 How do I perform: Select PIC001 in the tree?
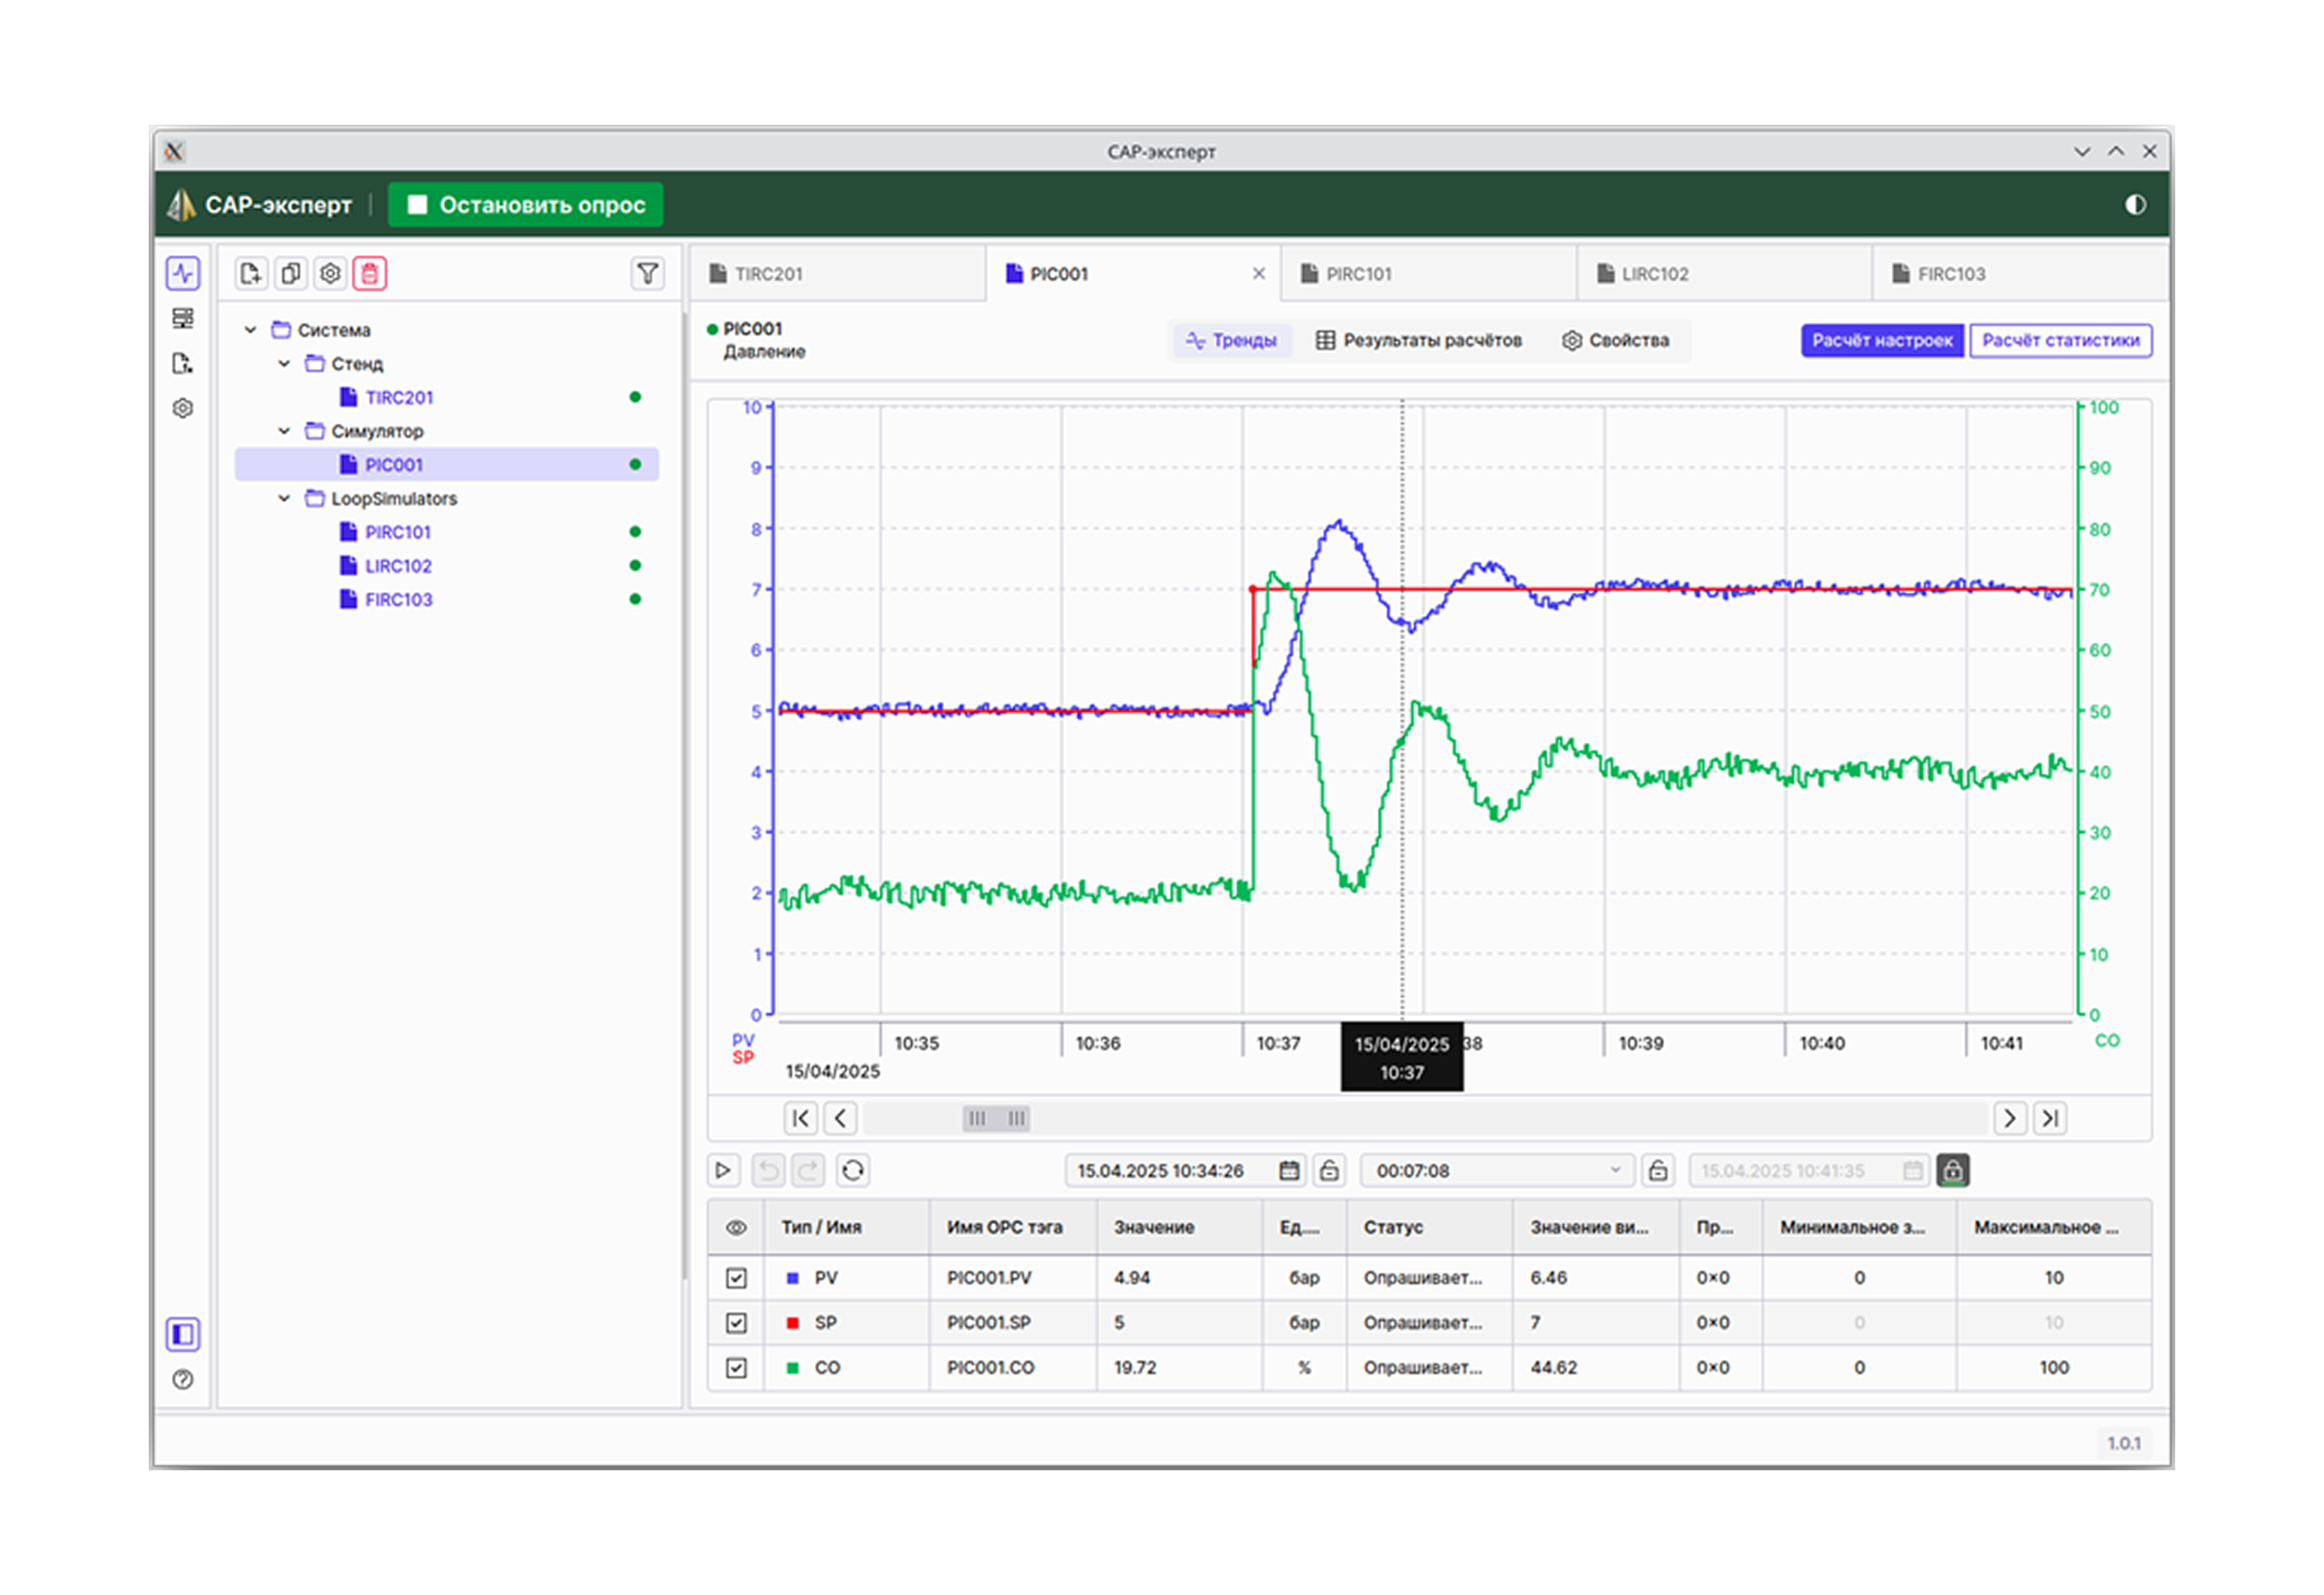coord(447,465)
